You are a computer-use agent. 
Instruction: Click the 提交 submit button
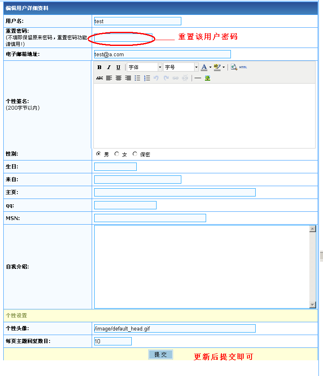[x=160, y=354]
